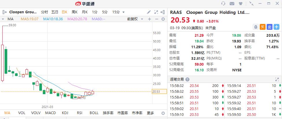Image resolution: width=282 pixels, height=119 pixels.
Task: Click the Cloopen Group chart title
Action: click(23, 12)
